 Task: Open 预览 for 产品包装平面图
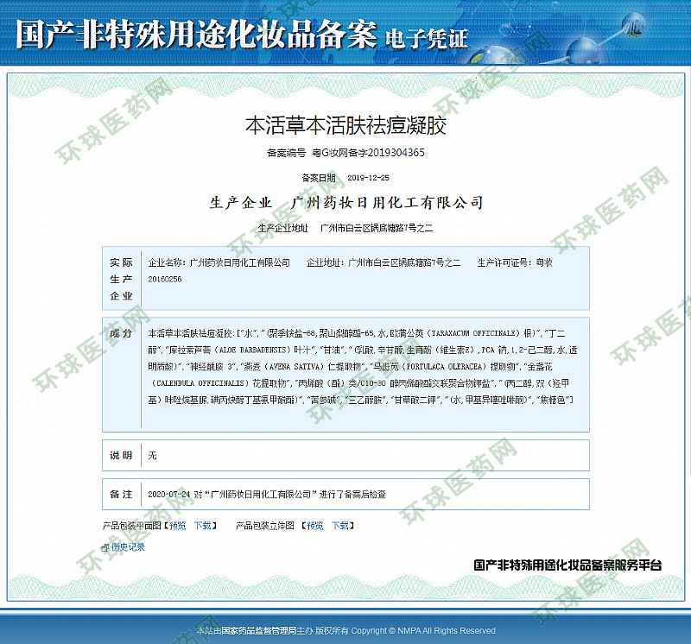(x=176, y=525)
